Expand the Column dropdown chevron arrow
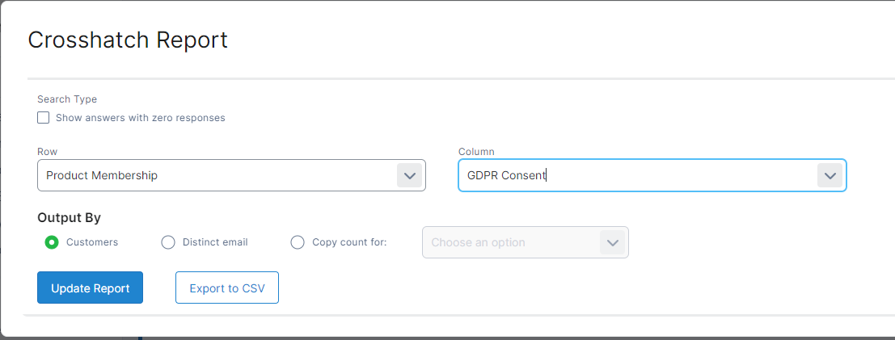This screenshot has width=895, height=340. click(x=830, y=175)
